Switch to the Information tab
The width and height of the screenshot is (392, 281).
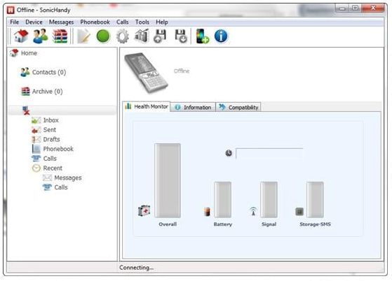tap(193, 108)
